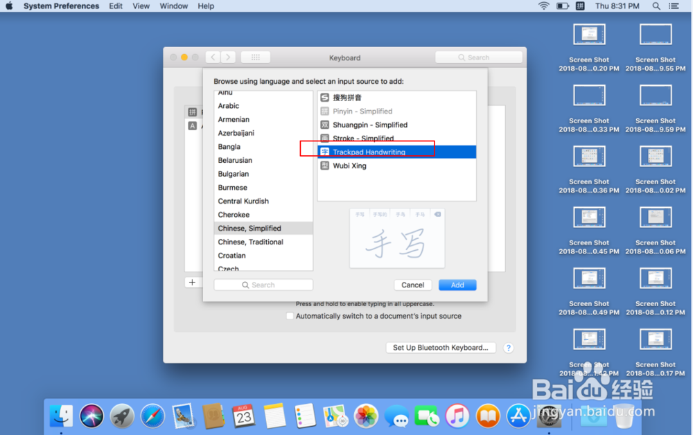This screenshot has width=693, height=435.
Task: Open Safari compass icon in Dock
Action: tap(152, 416)
